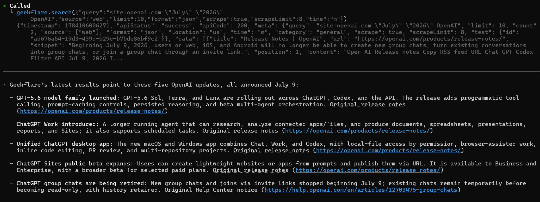Open release-notes URL in Unified desktop app item
Screen dimensions: 540x202
(x=389, y=151)
